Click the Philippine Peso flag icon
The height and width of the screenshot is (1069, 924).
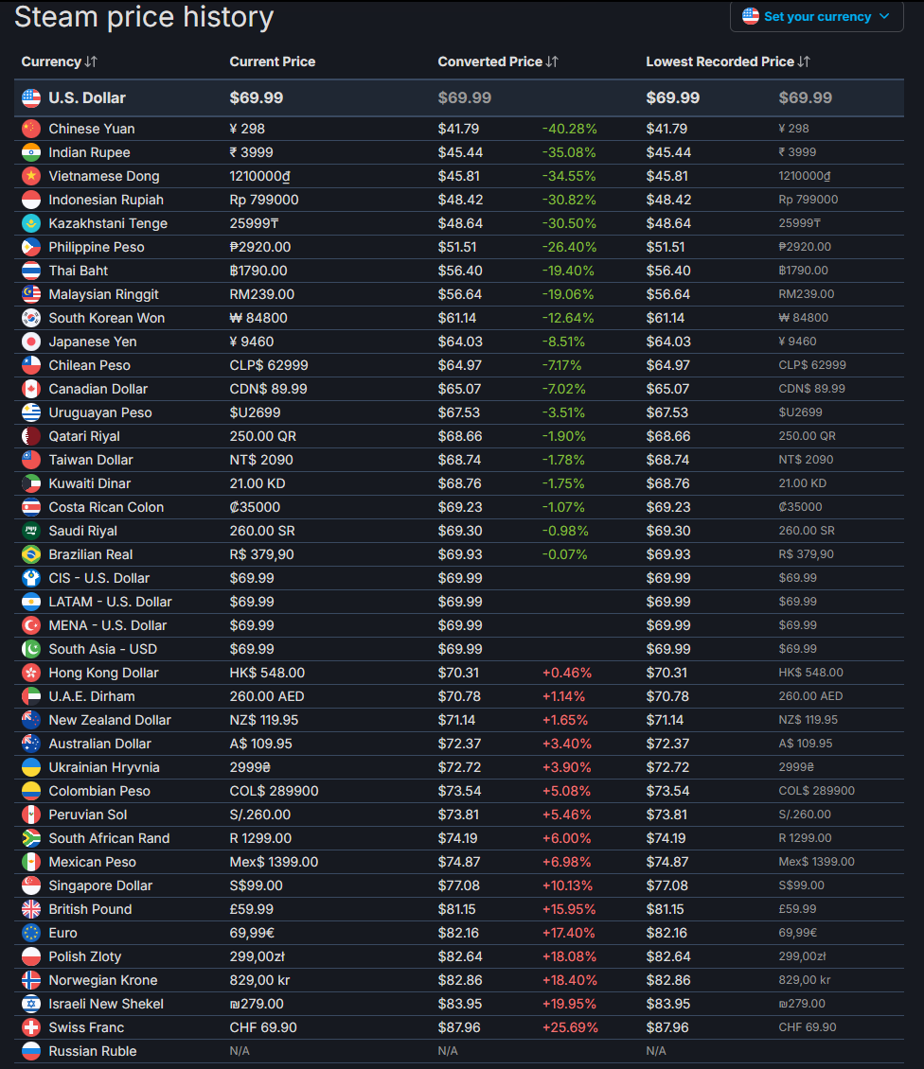tap(31, 247)
